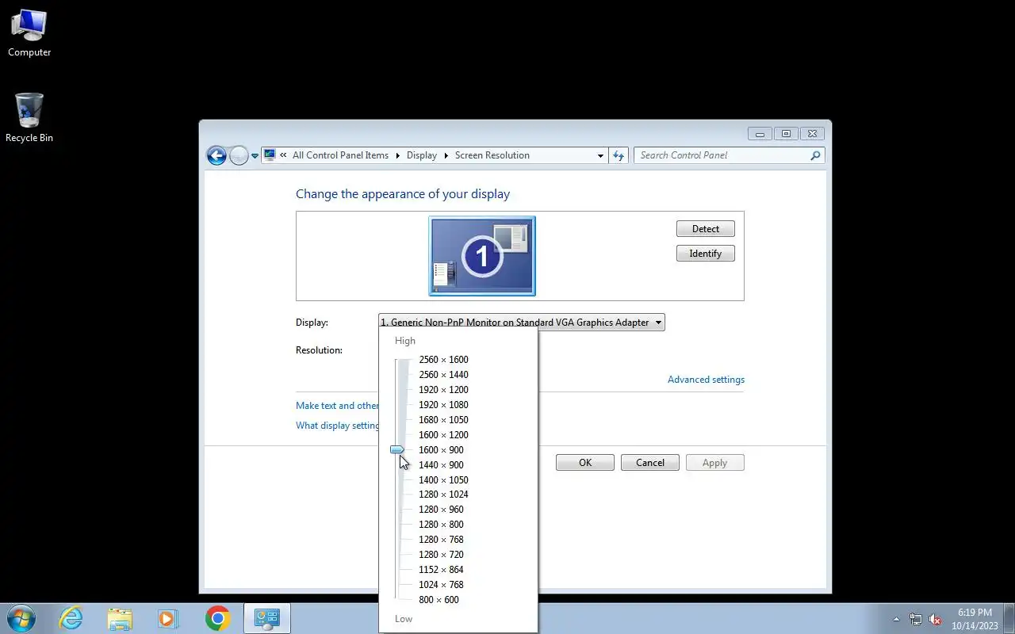Click the Screen Resolution breadcrumb
Screen dimensions: 1015x634
click(492, 155)
